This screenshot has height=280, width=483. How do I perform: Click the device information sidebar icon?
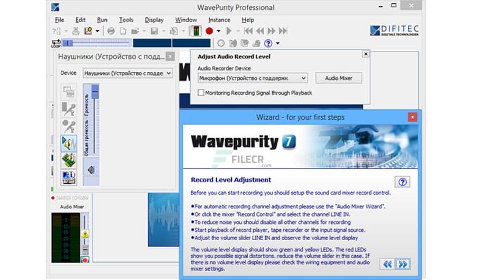point(69,178)
